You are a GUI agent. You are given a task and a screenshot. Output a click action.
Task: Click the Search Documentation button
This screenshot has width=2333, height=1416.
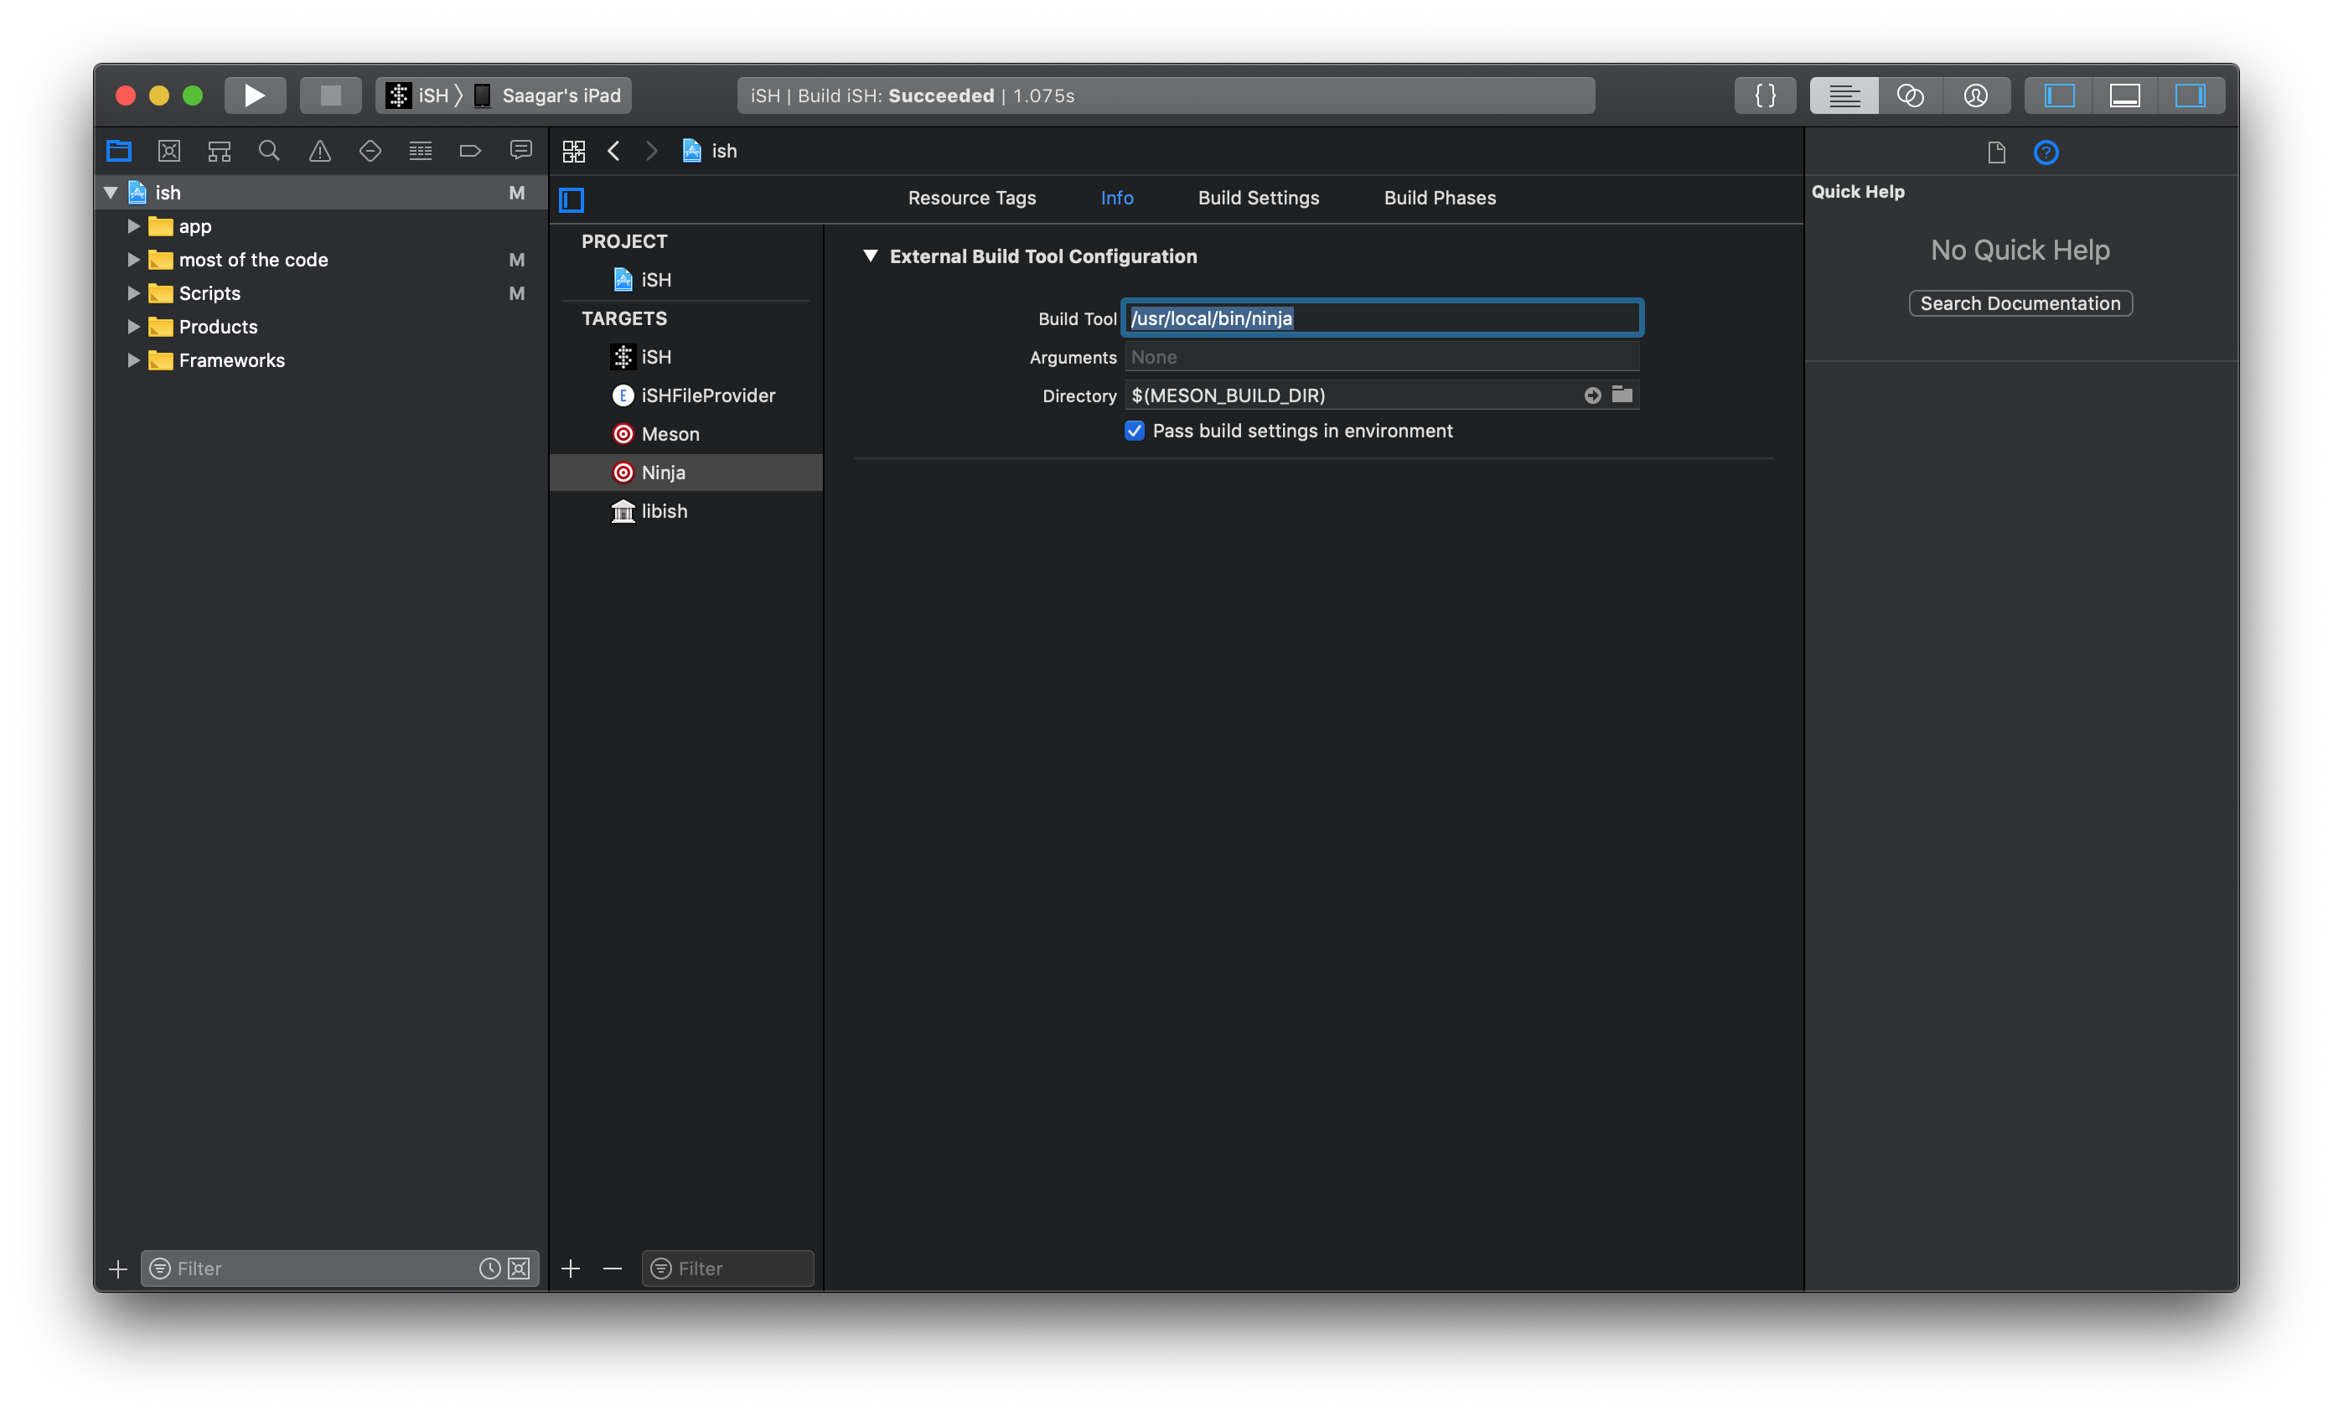(2020, 302)
